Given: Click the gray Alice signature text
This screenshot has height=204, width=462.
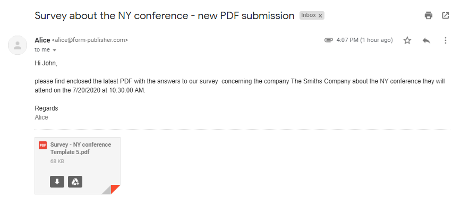Looking at the screenshot, I should [x=41, y=117].
